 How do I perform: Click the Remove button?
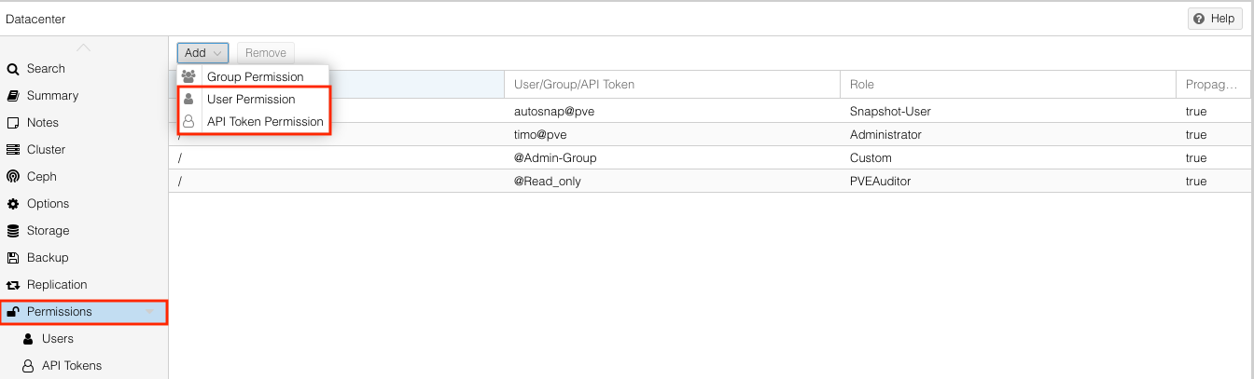(266, 53)
